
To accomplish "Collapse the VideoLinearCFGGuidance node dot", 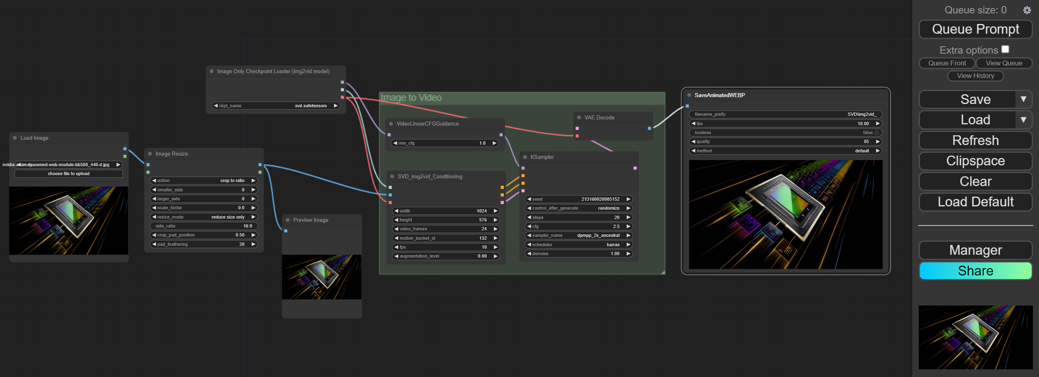I will pyautogui.click(x=391, y=123).
